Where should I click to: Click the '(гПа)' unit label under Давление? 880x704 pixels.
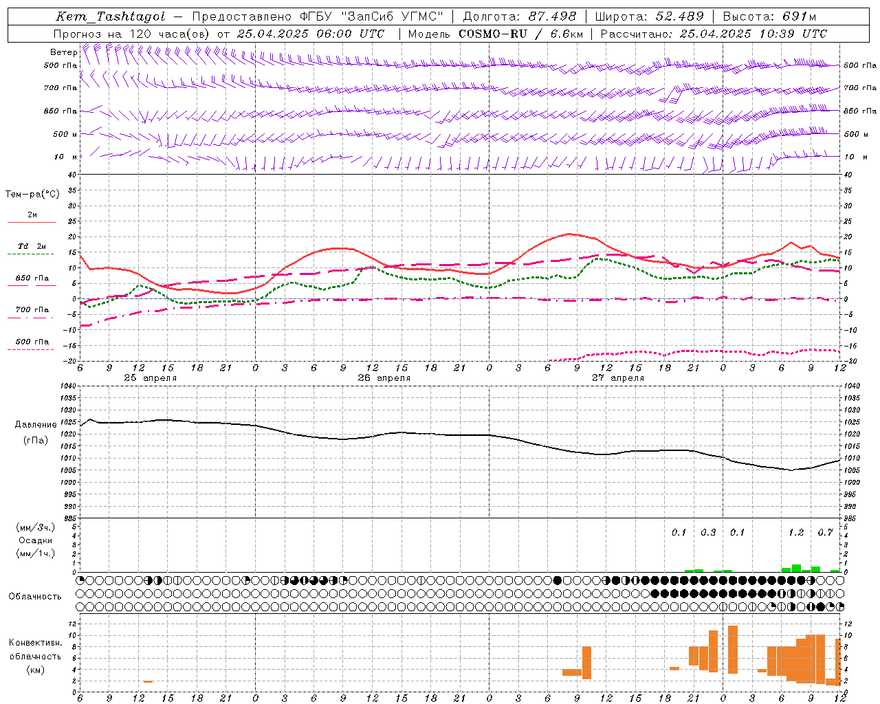36,441
